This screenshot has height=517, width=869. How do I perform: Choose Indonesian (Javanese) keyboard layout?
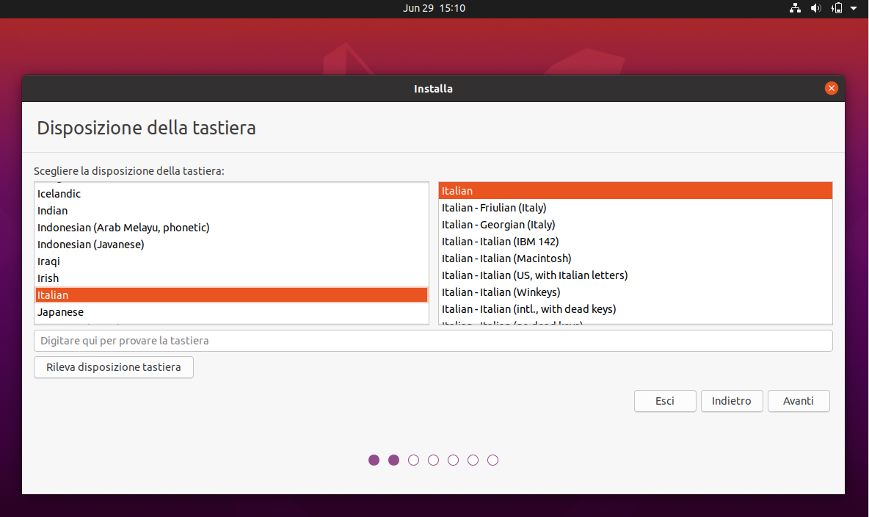tap(232, 245)
